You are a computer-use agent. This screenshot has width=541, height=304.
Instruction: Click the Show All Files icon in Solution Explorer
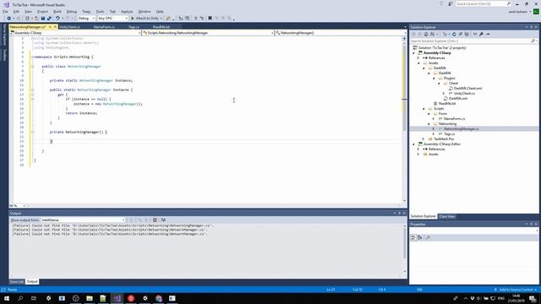pyautogui.click(x=467, y=34)
